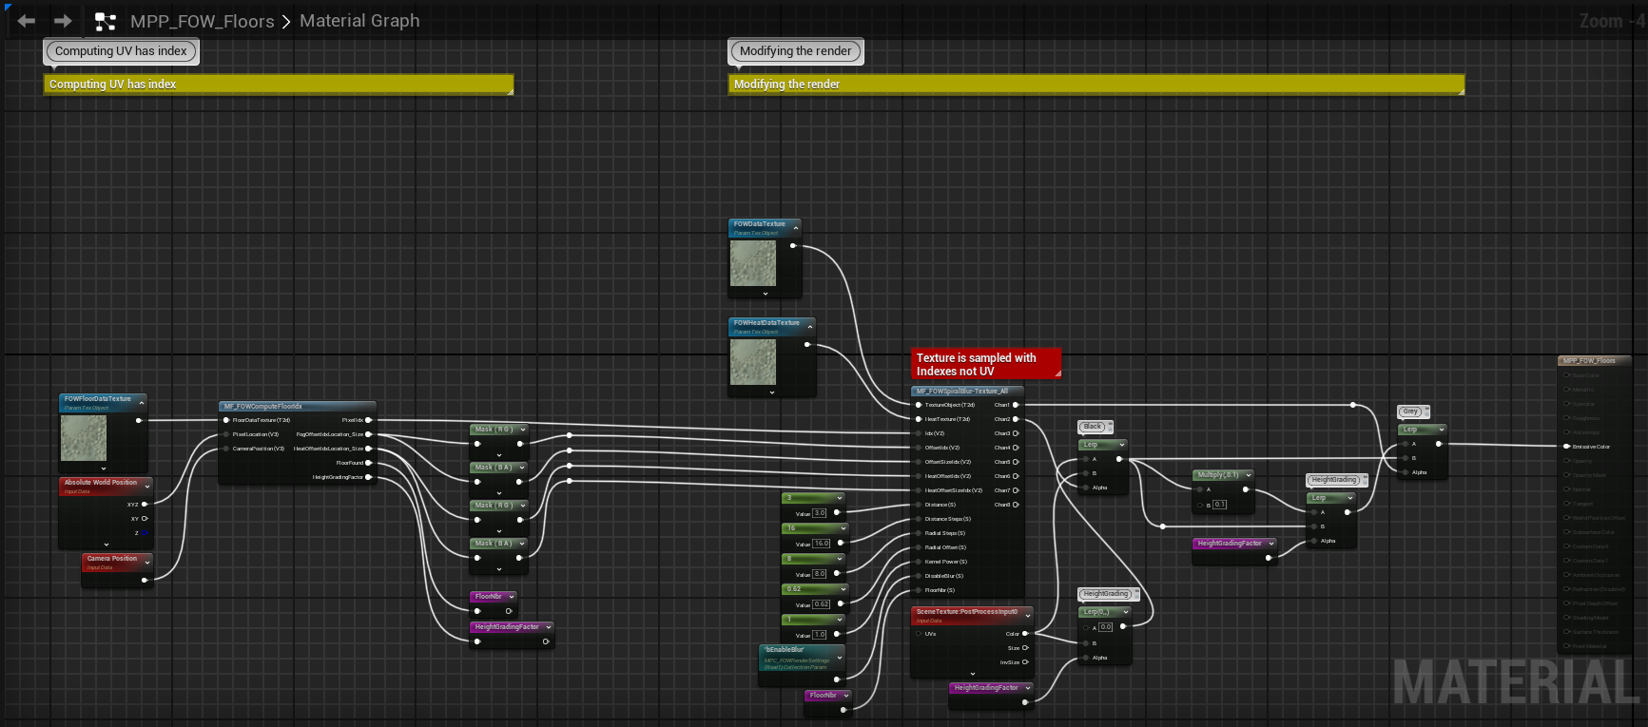The width and height of the screenshot is (1648, 727).
Task: Click the Color output pin of SceneTexture node
Action: 1025,634
